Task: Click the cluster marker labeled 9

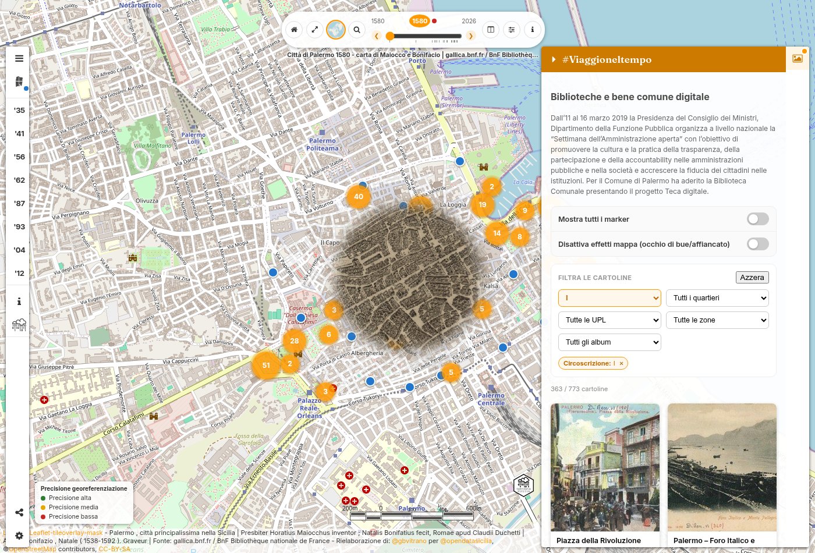Action: [x=525, y=211]
